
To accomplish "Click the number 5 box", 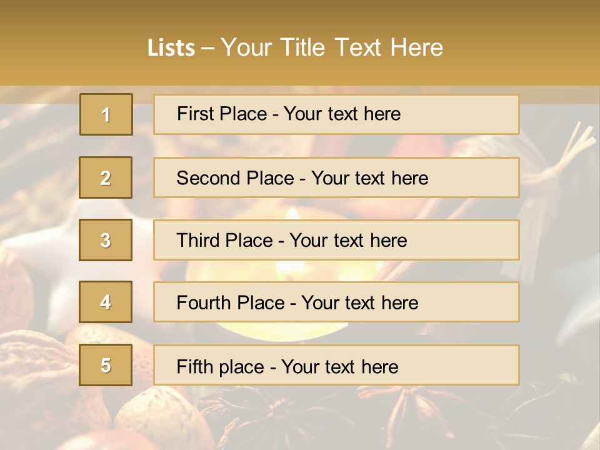I will coord(106,365).
